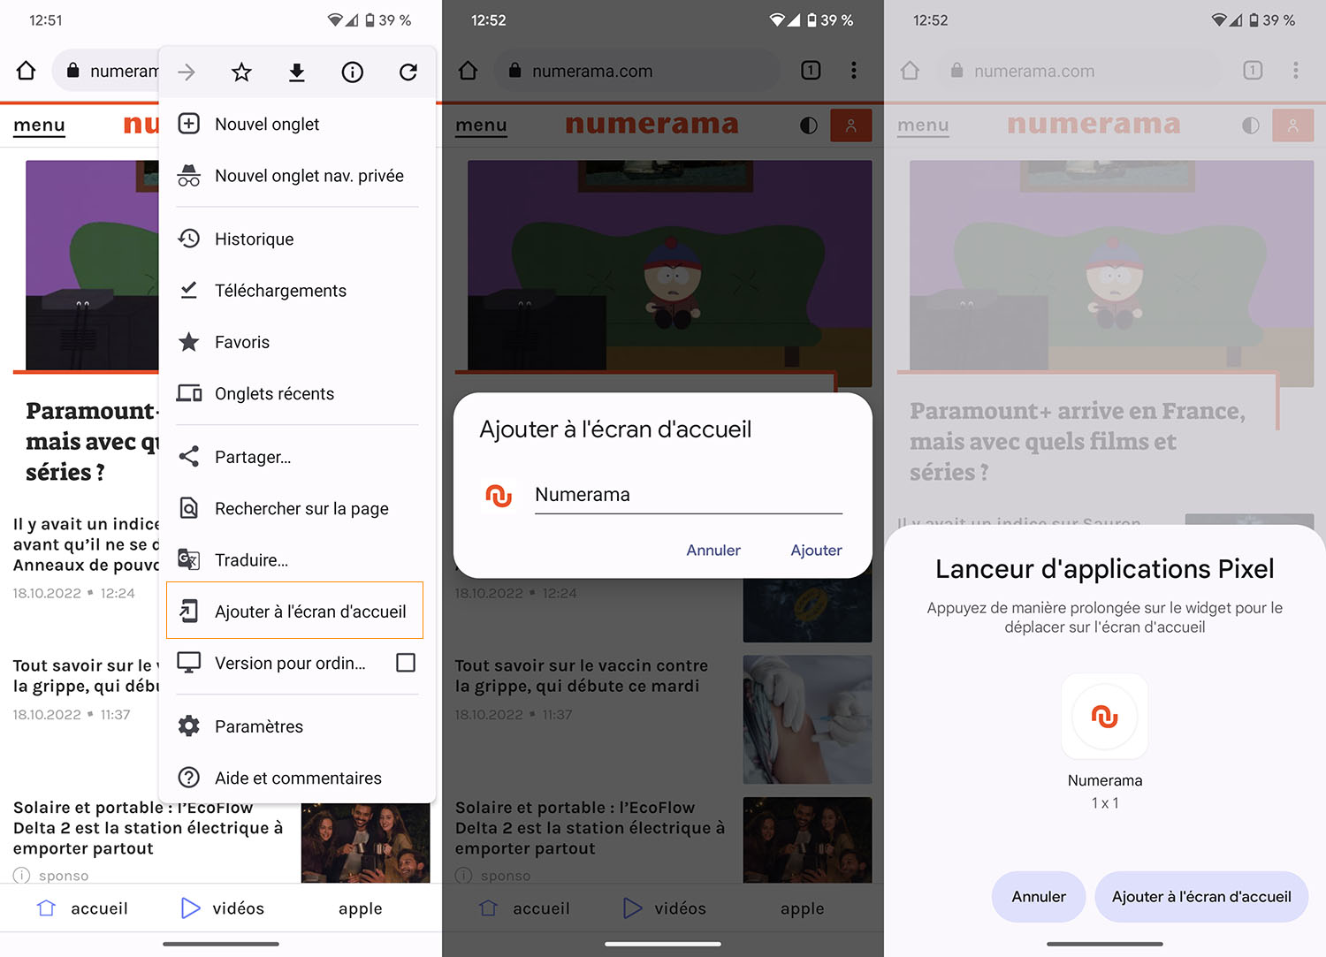Tap the download page icon
The width and height of the screenshot is (1326, 957).
(297, 72)
